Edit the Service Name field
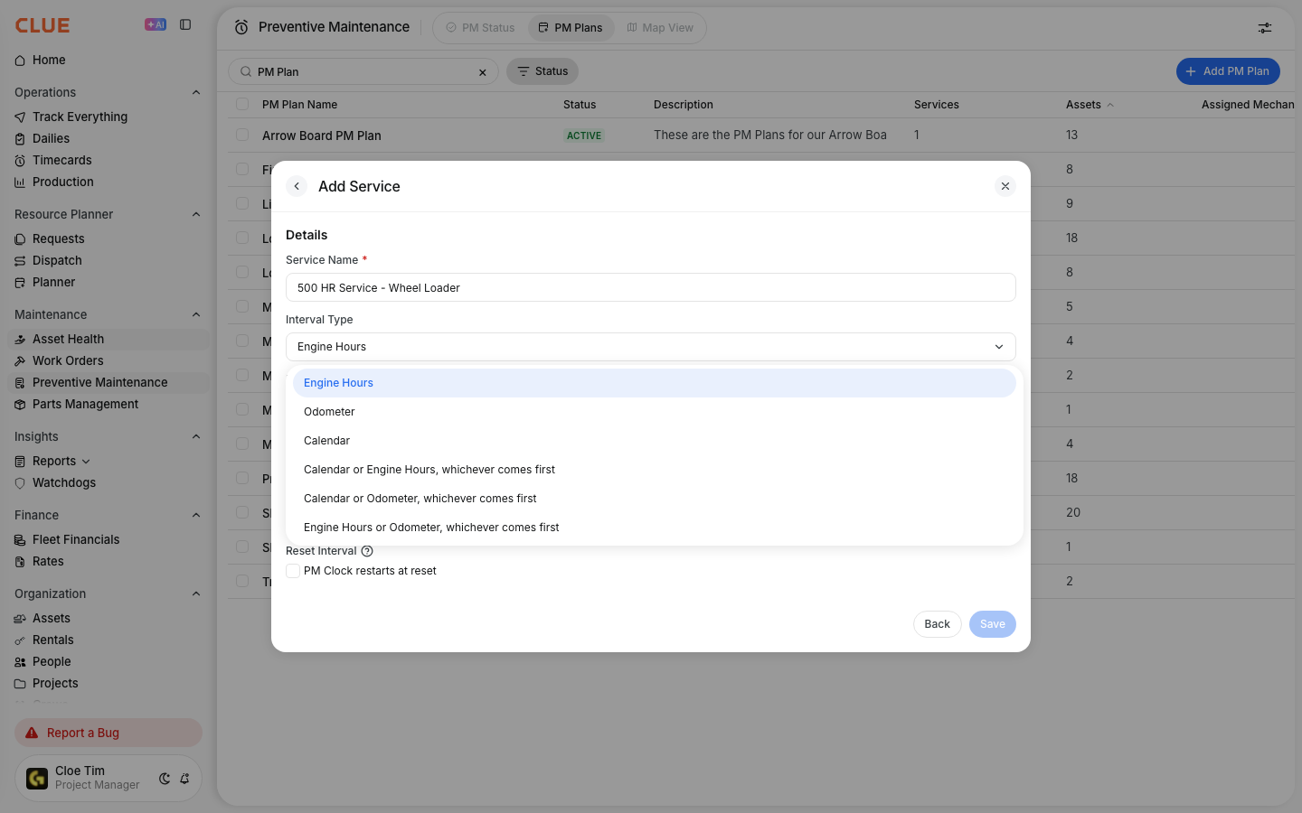This screenshot has width=1302, height=813. (651, 287)
